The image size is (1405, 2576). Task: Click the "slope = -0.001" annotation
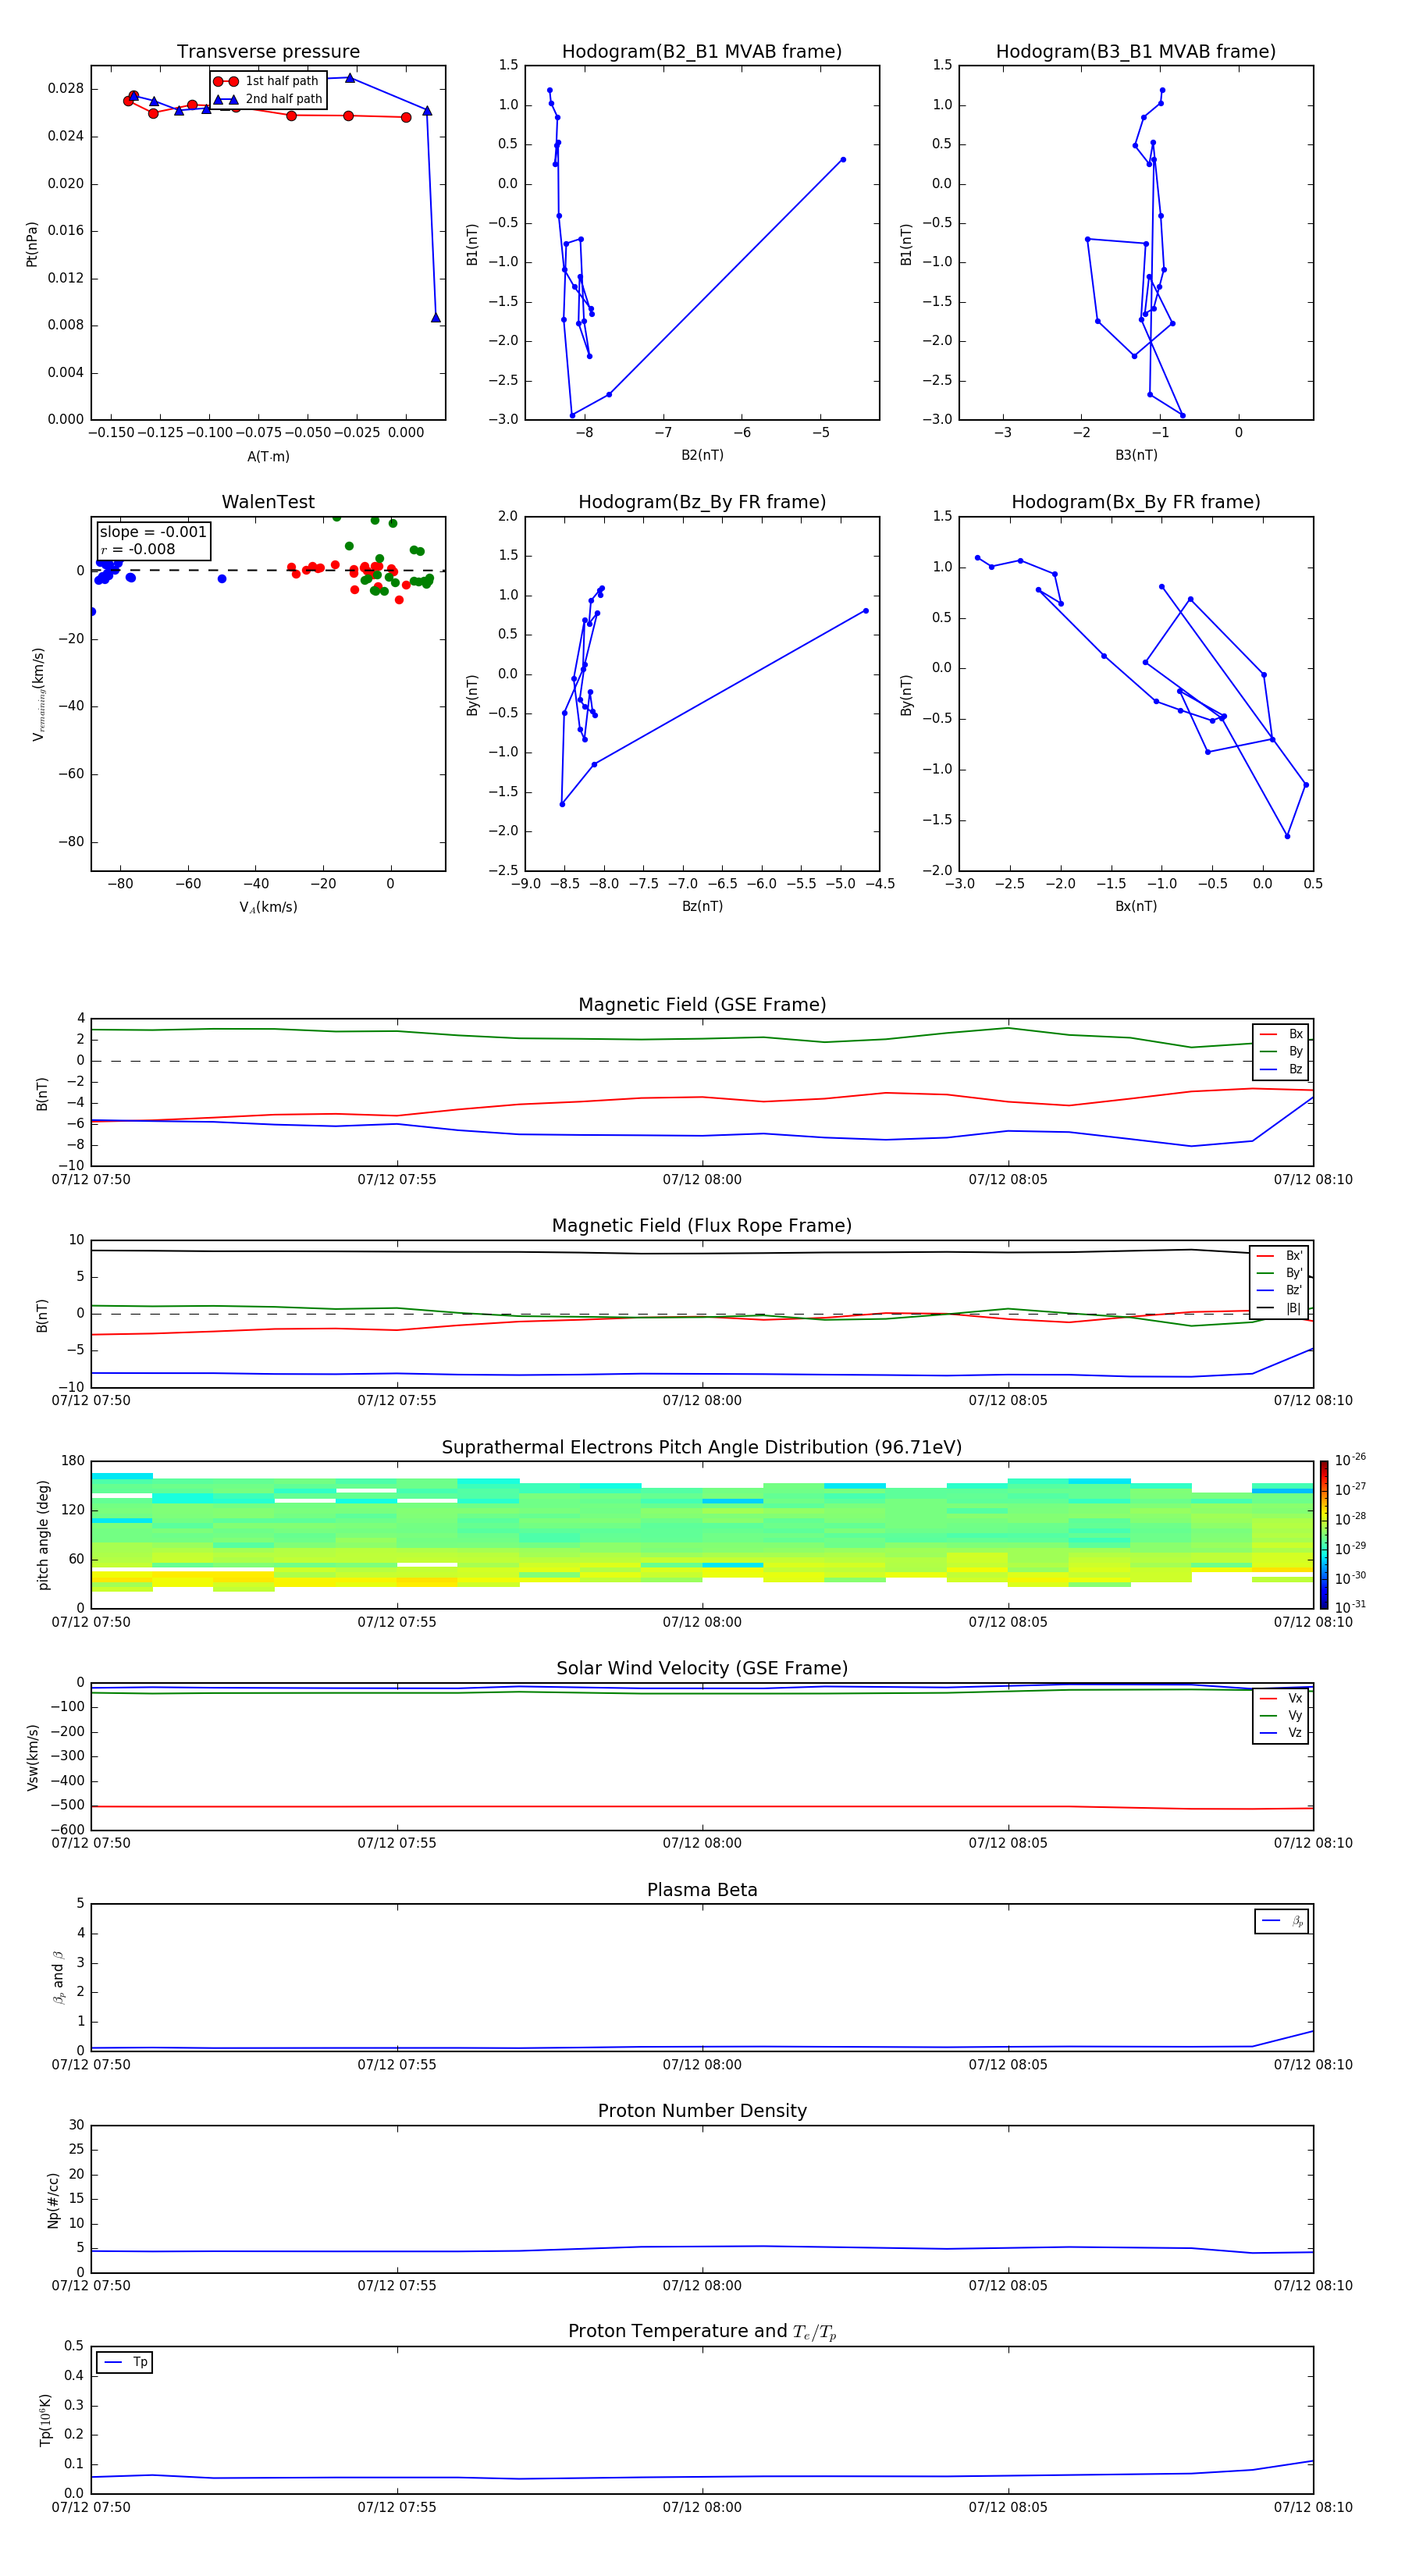click(153, 532)
